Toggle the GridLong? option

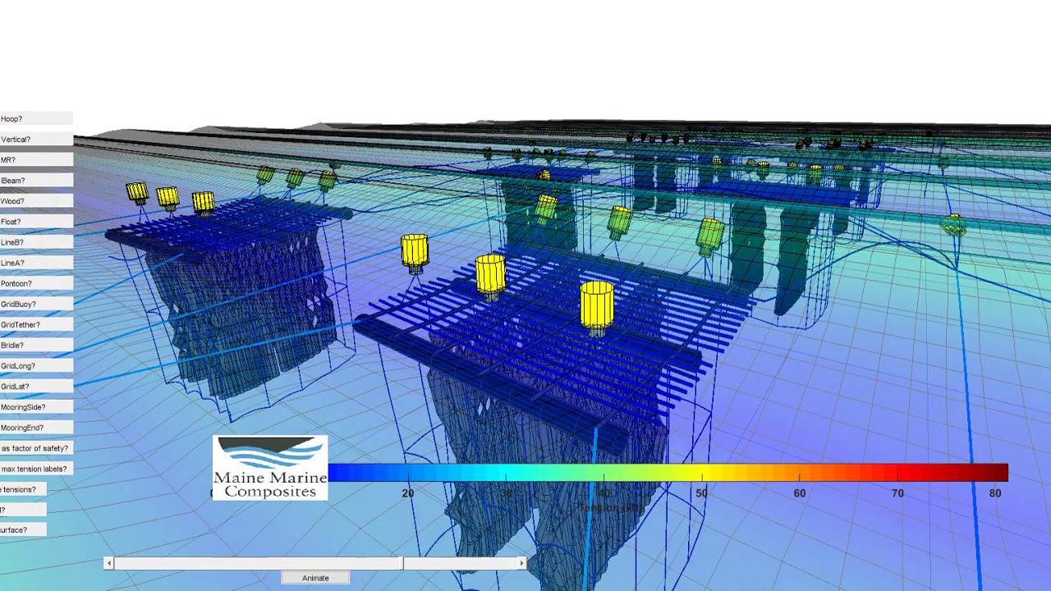point(36,365)
